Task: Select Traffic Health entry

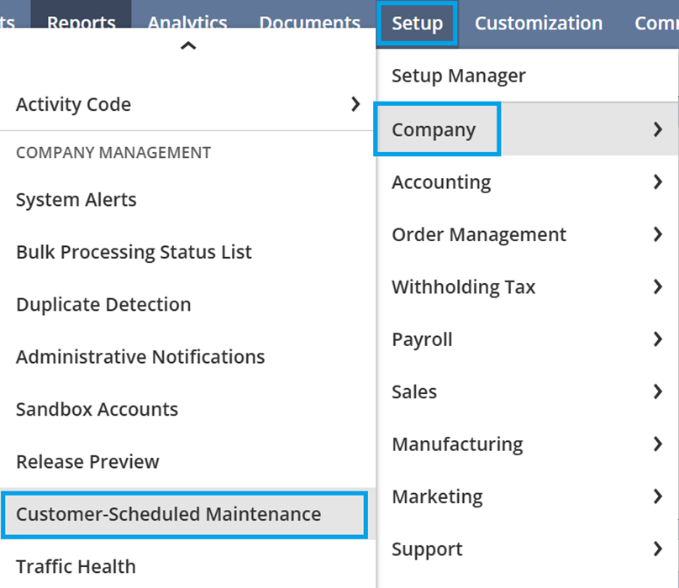Action: [76, 566]
